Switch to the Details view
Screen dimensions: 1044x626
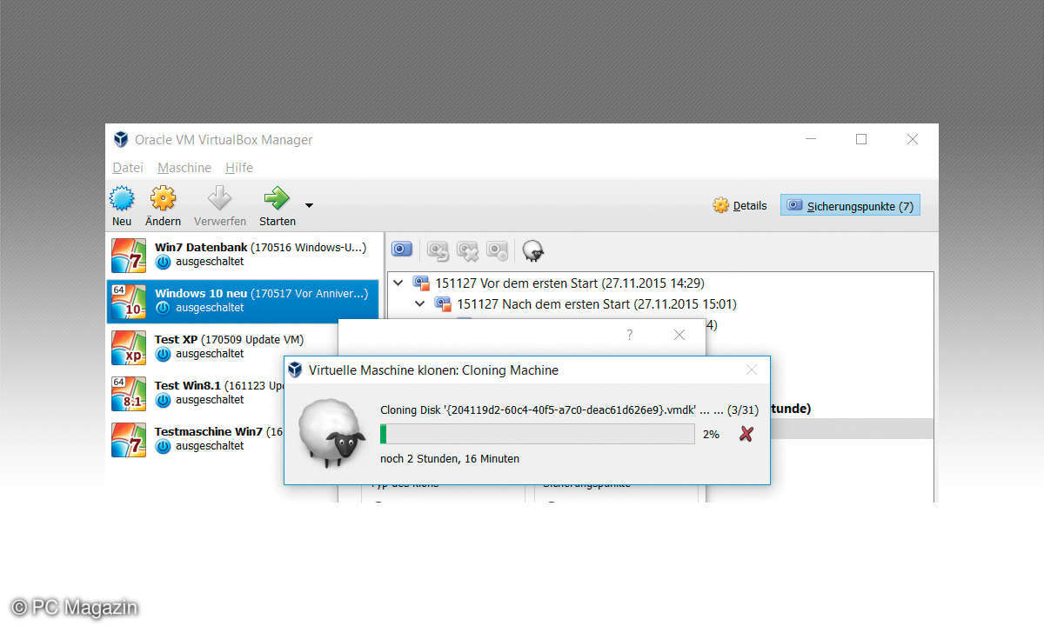[740, 206]
